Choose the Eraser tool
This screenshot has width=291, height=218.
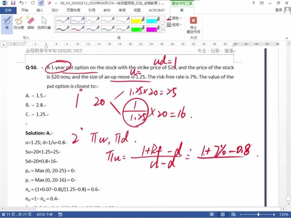[x=31, y=23]
